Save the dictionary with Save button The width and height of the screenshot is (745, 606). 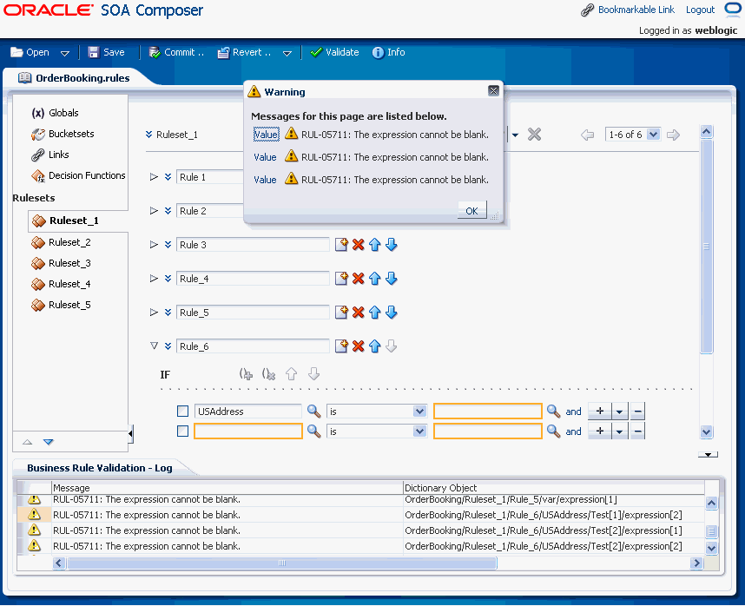(x=107, y=52)
